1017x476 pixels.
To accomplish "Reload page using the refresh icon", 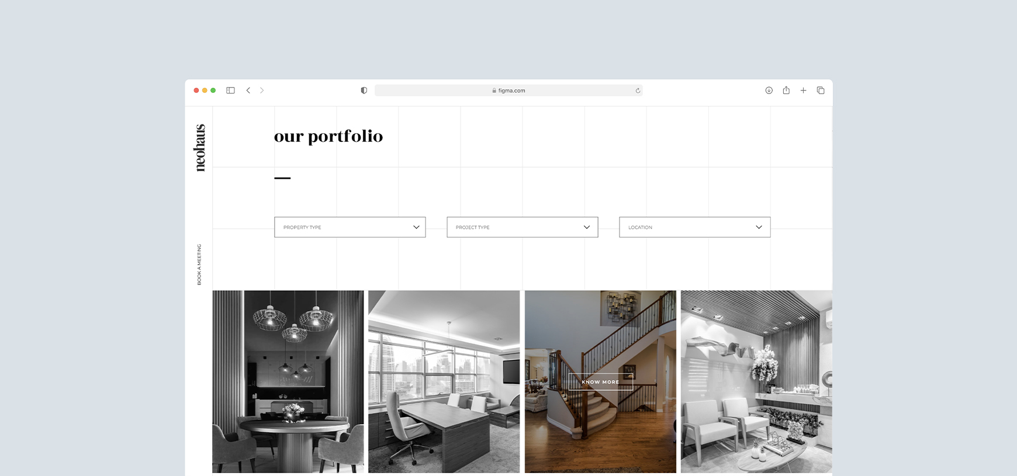I will (638, 91).
